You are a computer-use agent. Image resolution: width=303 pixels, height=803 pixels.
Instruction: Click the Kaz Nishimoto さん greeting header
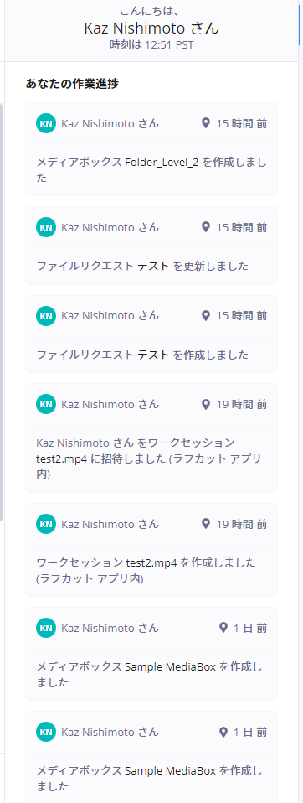(x=151, y=28)
